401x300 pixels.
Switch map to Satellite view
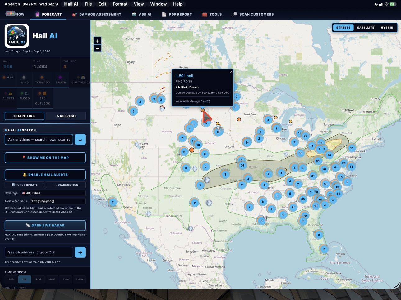click(366, 28)
